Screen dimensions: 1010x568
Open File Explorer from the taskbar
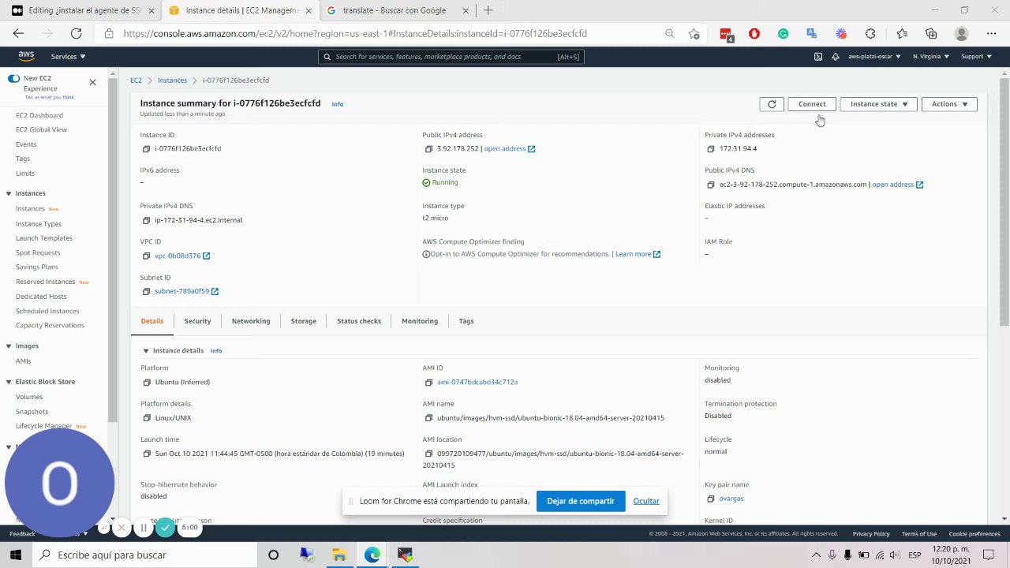click(x=339, y=555)
